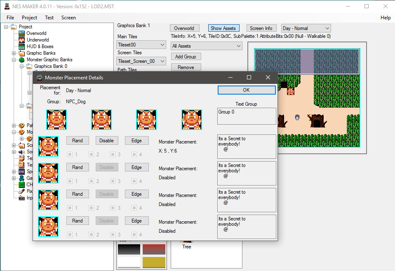Click the player character on the map
Screen dimensions: 395x271
[297, 117]
